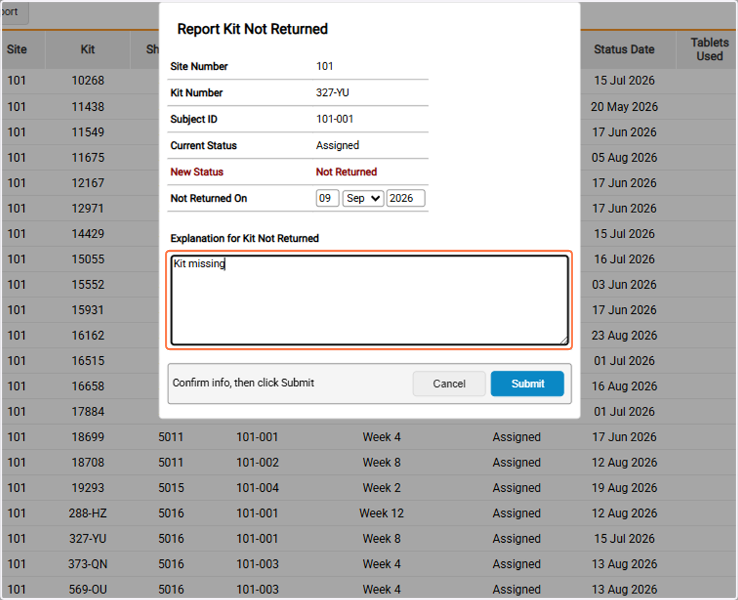Select kit number 14429 in table
Screen dimensions: 738x600
point(88,234)
